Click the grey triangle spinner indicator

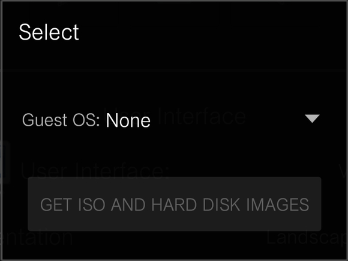point(312,118)
